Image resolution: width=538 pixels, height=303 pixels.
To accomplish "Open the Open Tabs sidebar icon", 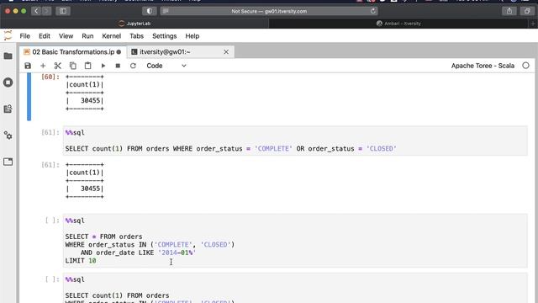I will point(8,162).
